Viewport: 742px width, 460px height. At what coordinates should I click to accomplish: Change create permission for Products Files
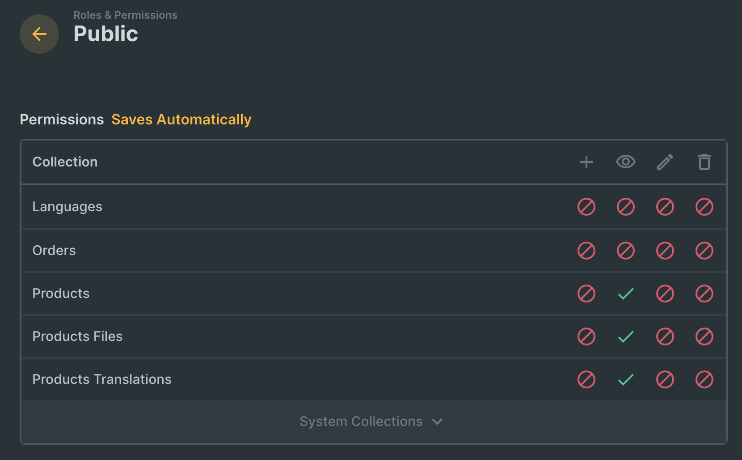(586, 336)
